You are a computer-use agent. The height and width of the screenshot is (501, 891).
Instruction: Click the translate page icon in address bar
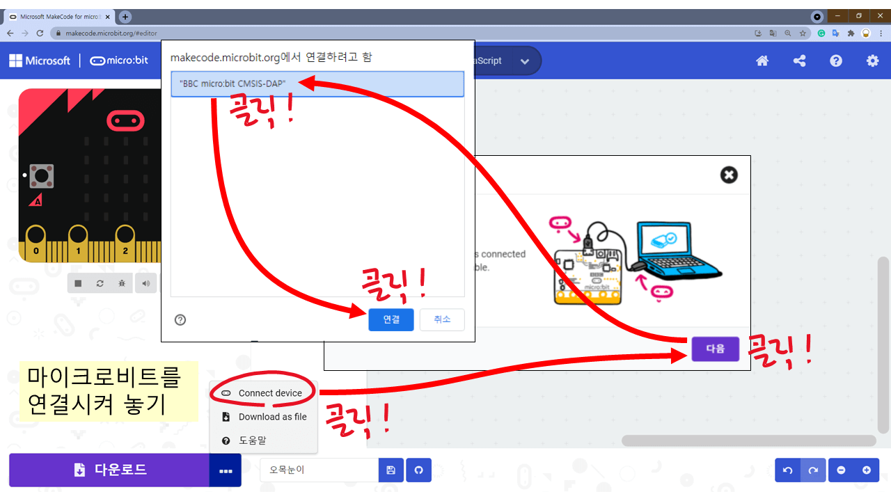[773, 33]
